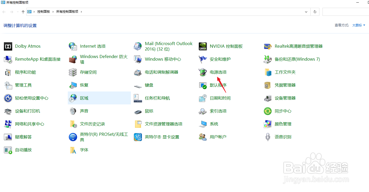Open the 任务栏和导航 icon
This screenshot has height=192, width=369.
click(138, 98)
